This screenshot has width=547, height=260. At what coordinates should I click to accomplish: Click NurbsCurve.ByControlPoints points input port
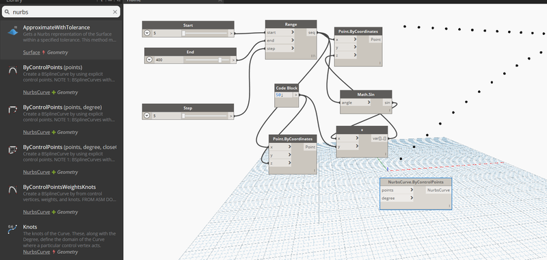pos(397,190)
